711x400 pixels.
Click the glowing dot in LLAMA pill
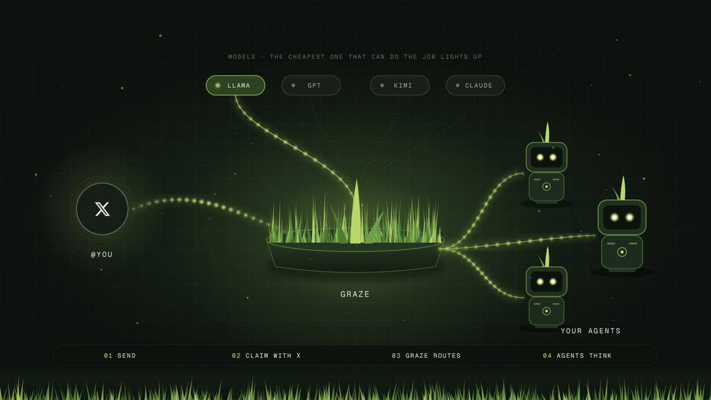click(217, 85)
